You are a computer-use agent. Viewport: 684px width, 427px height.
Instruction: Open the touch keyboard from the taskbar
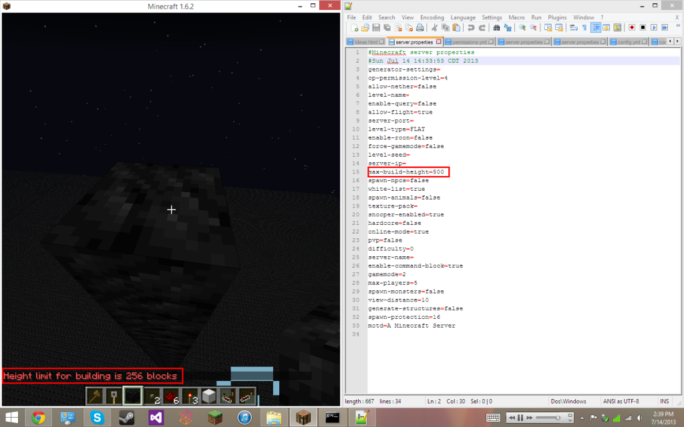(x=493, y=418)
